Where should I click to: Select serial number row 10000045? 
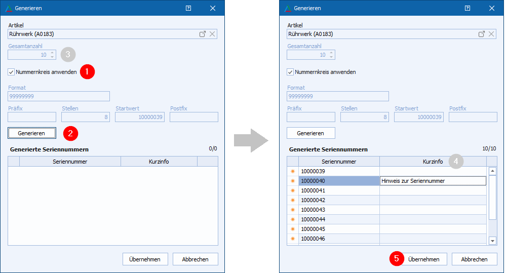click(338, 229)
